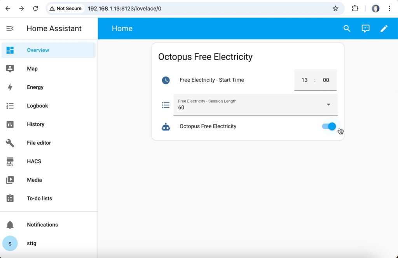Viewport: 398px width, 258px height.
Task: Click the Octopus Free Electricity row label
Action: [208, 126]
